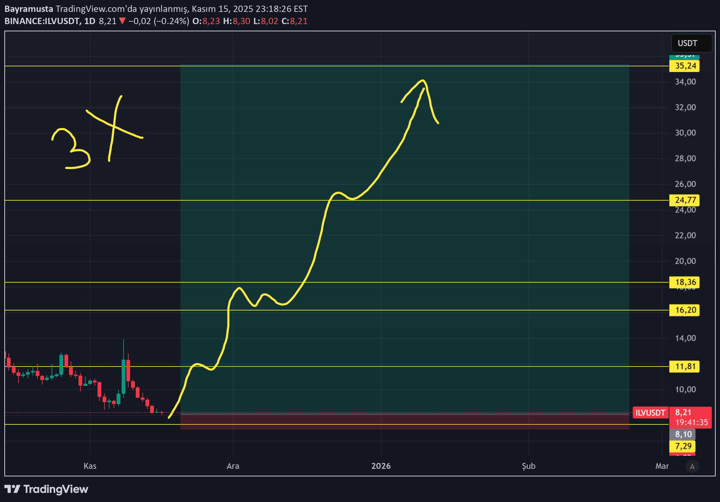Click the TradingView logo icon

click(12, 489)
